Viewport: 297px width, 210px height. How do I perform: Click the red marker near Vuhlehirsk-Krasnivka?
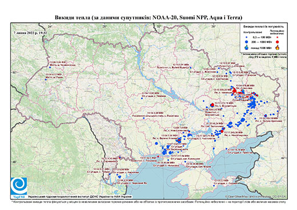(266, 115)
